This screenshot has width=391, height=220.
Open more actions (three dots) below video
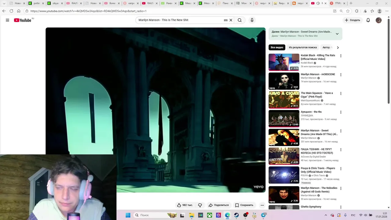[262, 205]
